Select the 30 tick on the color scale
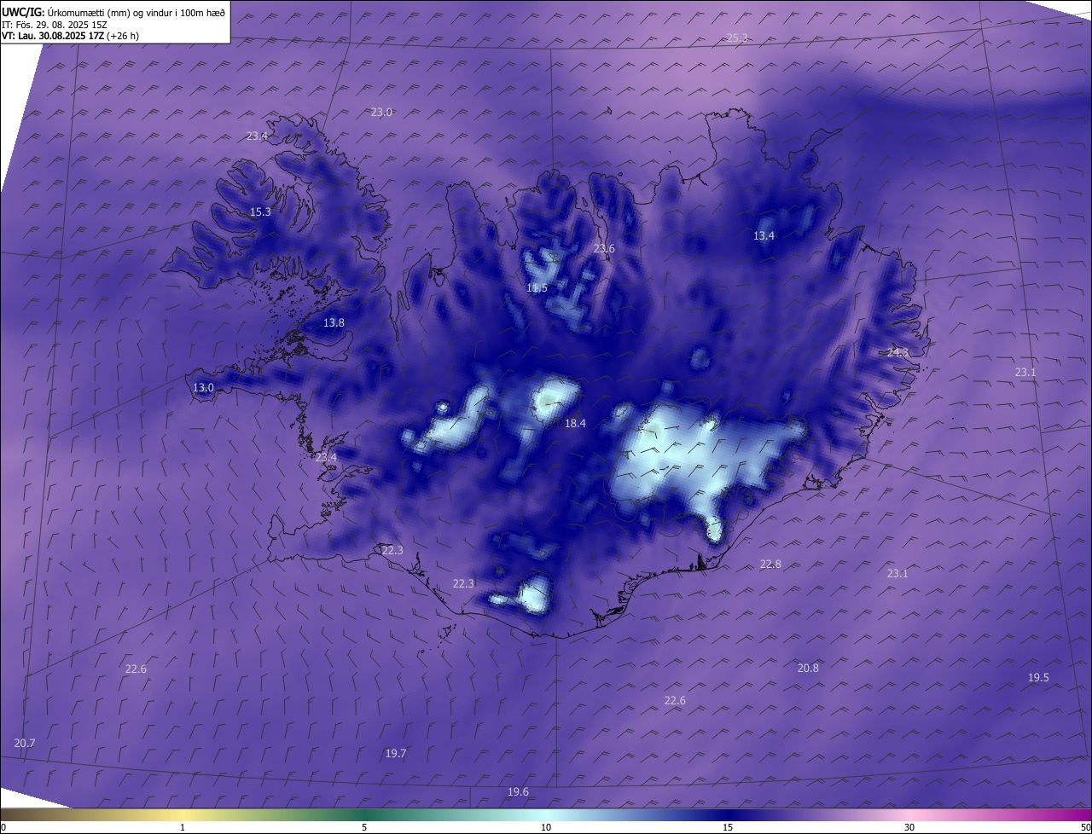This screenshot has width=1092, height=834. 909,827
